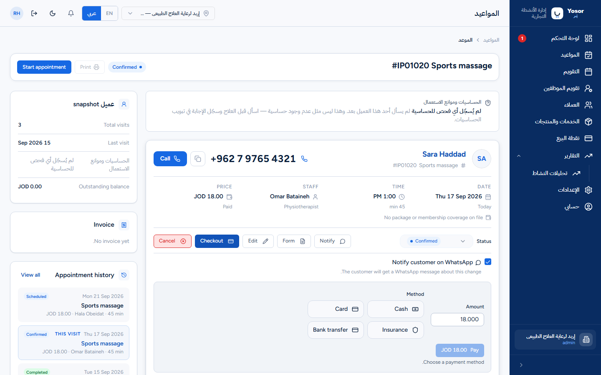Open لوحة التحكم dashboard menu item

(556, 38)
